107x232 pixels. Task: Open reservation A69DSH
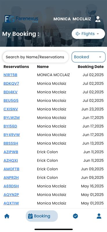pyautogui.click(x=11, y=186)
